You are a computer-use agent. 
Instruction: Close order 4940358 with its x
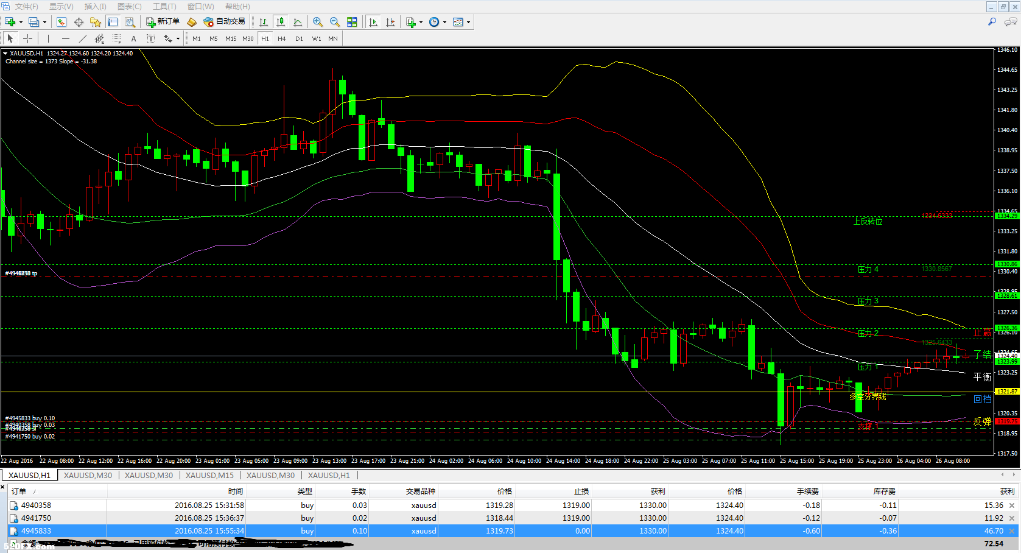(x=1012, y=505)
